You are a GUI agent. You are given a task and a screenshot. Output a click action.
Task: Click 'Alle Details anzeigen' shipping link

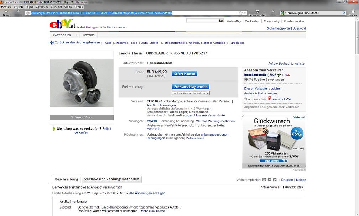tap(161, 105)
